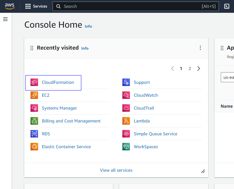The image size is (234, 189).
Task: Click the widget resize corner handle
Action: click(x=203, y=171)
